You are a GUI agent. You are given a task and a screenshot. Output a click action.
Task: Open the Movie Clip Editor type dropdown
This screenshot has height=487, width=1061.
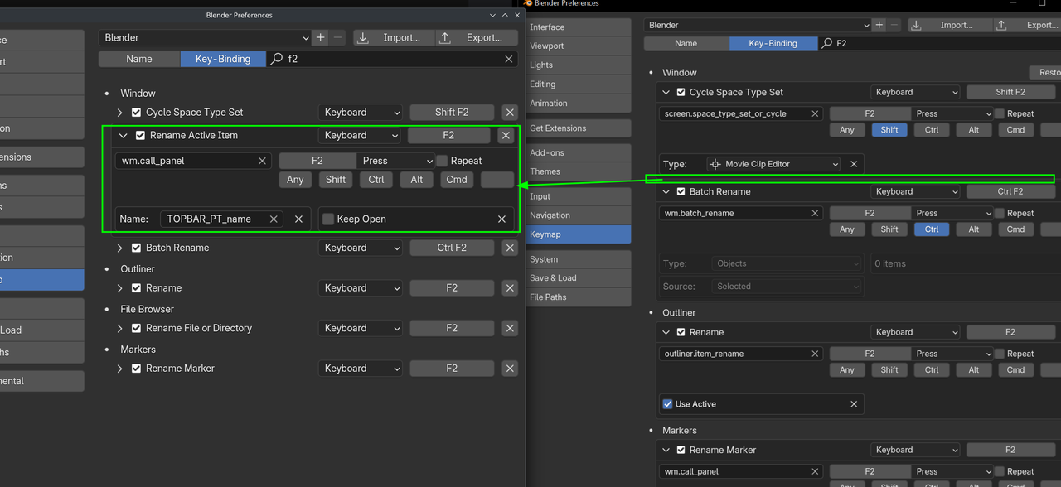[x=773, y=164]
